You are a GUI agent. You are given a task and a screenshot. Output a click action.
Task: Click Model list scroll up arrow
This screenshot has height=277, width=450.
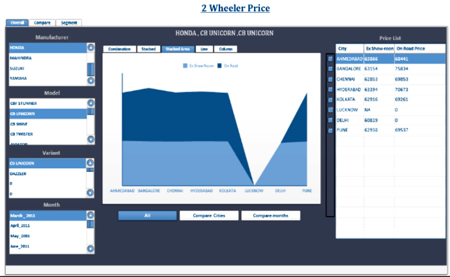click(91, 103)
